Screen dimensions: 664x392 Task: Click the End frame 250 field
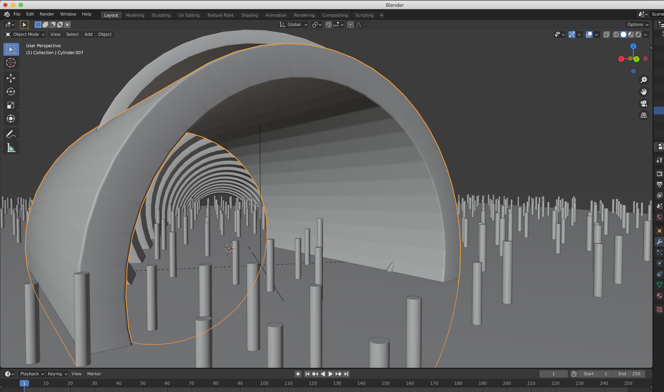pyautogui.click(x=629, y=374)
